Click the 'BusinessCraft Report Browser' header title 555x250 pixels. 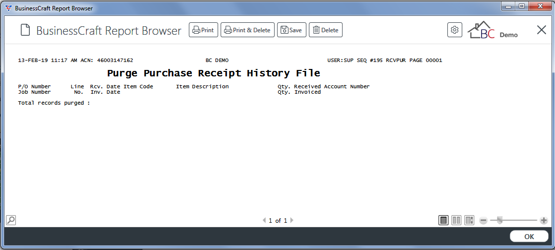pos(109,30)
